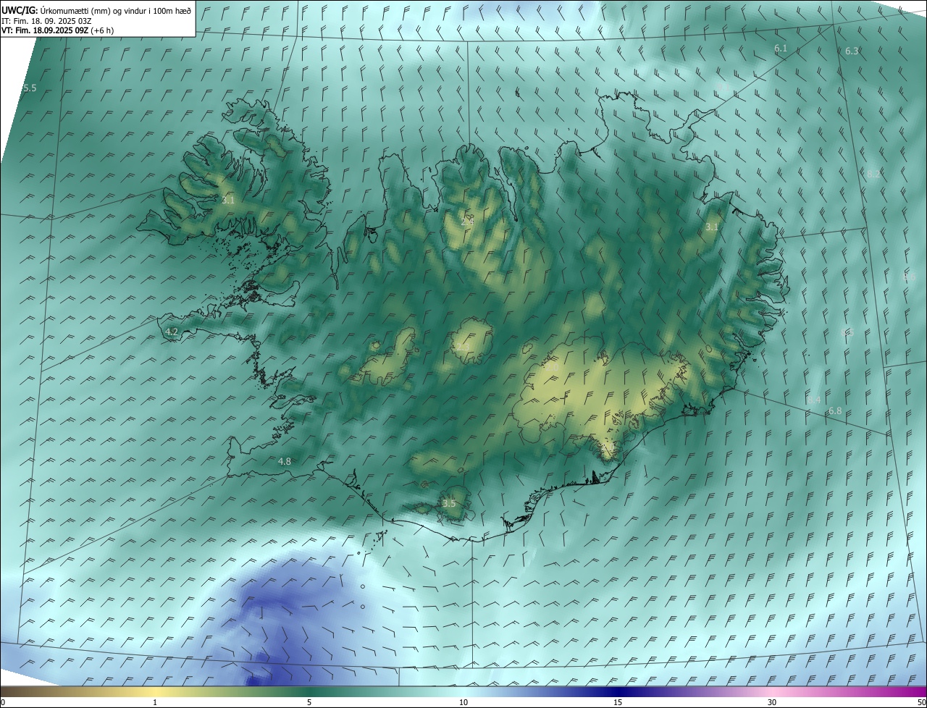Click the color scale at tick 5

point(309,702)
